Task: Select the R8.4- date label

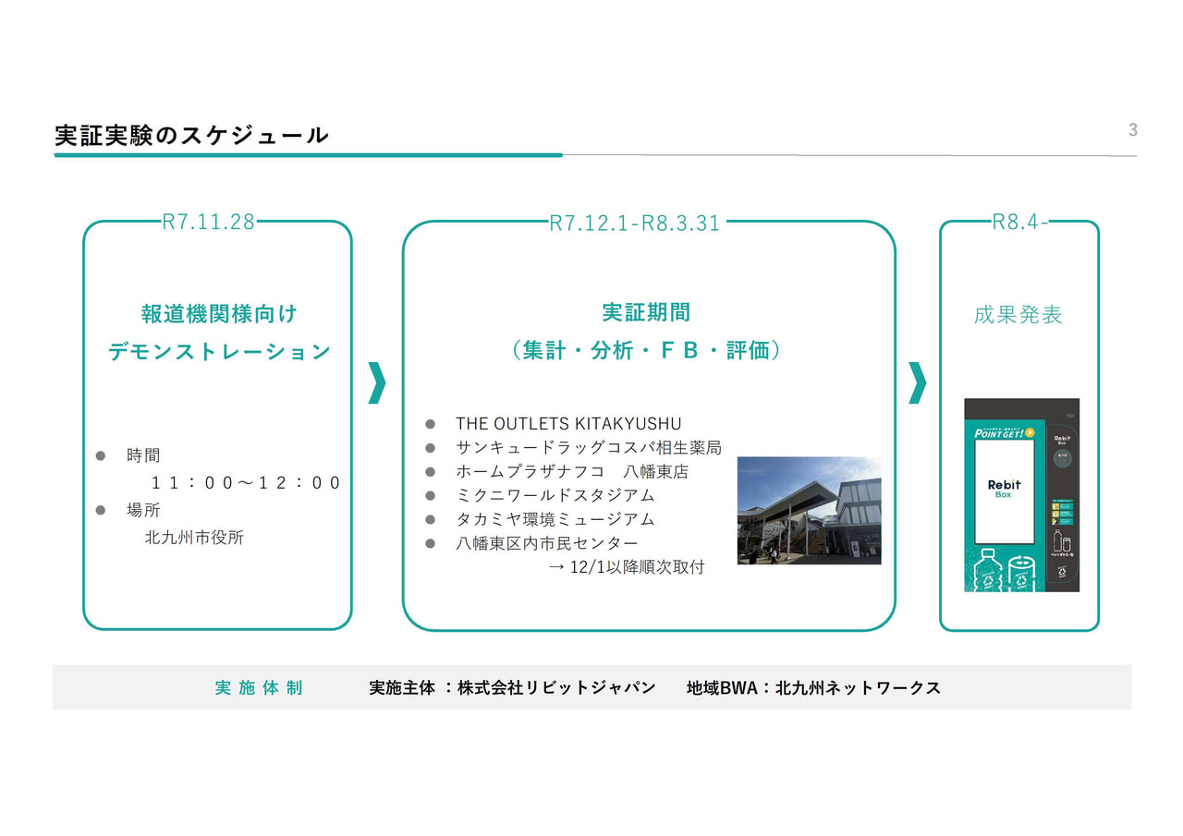Action: pyautogui.click(x=1019, y=223)
